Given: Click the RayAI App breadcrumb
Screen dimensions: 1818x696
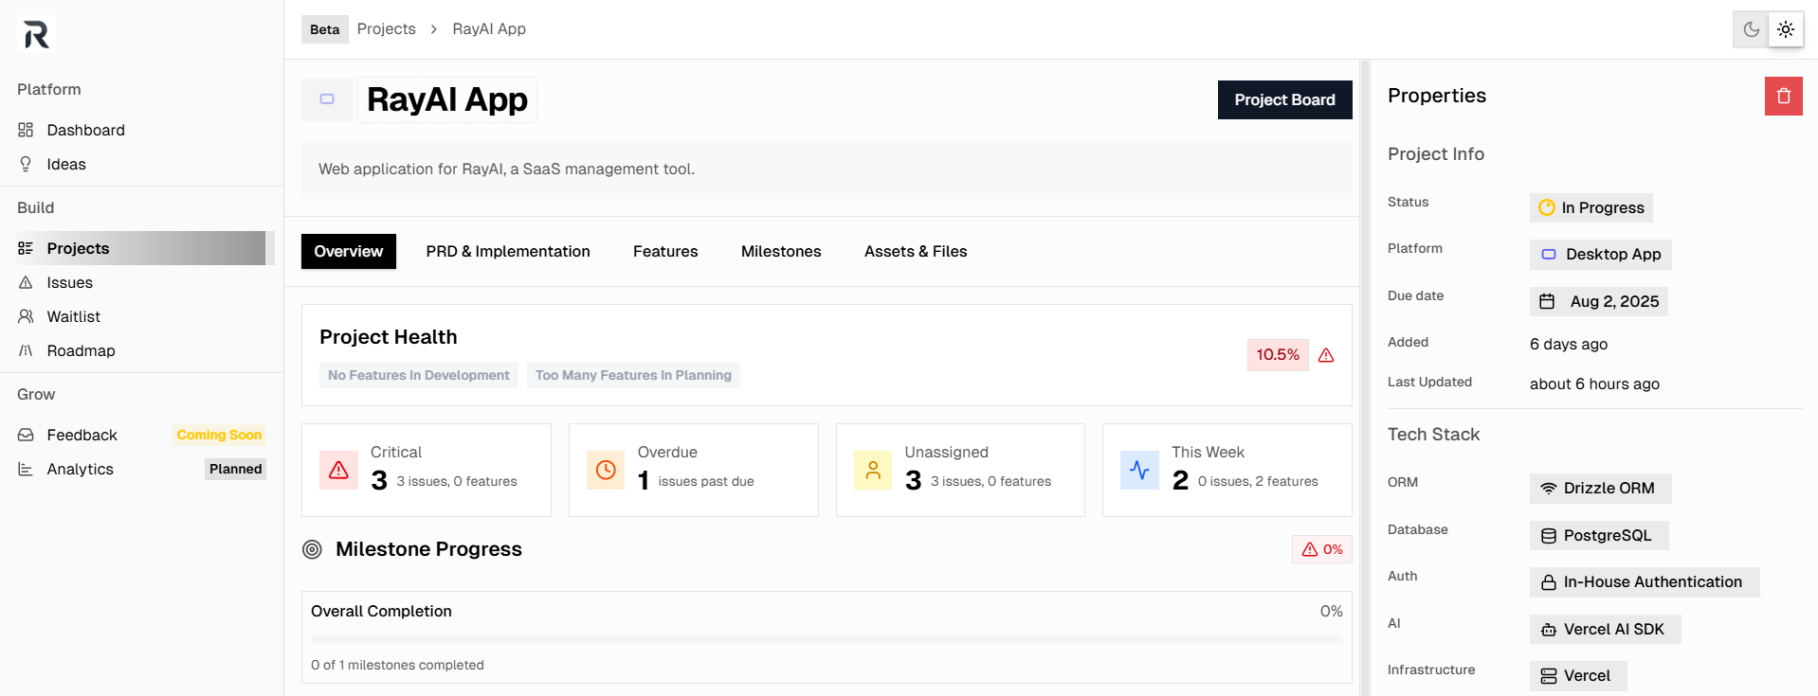Looking at the screenshot, I should pos(489,29).
